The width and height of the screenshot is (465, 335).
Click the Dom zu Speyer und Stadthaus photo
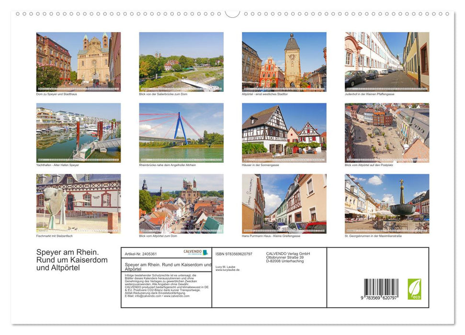[78, 62]
